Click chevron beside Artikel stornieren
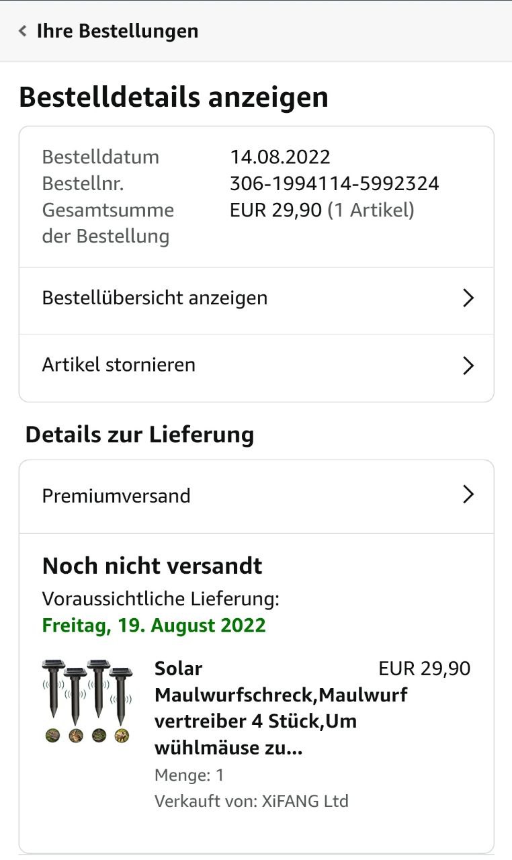The height and width of the screenshot is (860, 512). tap(468, 365)
